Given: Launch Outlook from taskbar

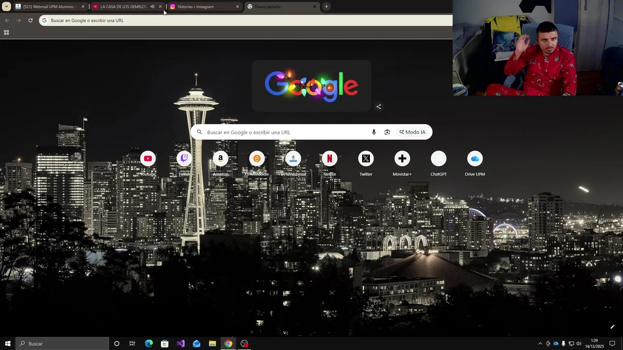Looking at the screenshot, I should click(197, 344).
